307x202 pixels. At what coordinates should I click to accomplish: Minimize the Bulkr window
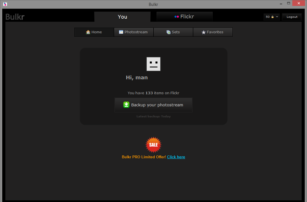[281, 3]
